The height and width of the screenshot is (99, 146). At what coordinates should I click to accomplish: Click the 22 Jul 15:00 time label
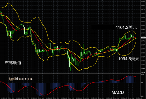click(56, 98)
